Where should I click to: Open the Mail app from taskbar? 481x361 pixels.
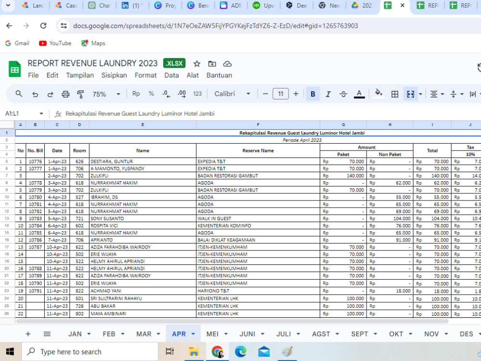coord(264,352)
